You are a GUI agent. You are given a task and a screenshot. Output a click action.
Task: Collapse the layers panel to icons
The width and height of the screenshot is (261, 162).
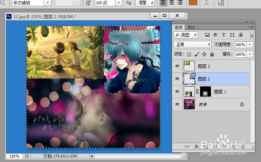click(x=247, y=22)
